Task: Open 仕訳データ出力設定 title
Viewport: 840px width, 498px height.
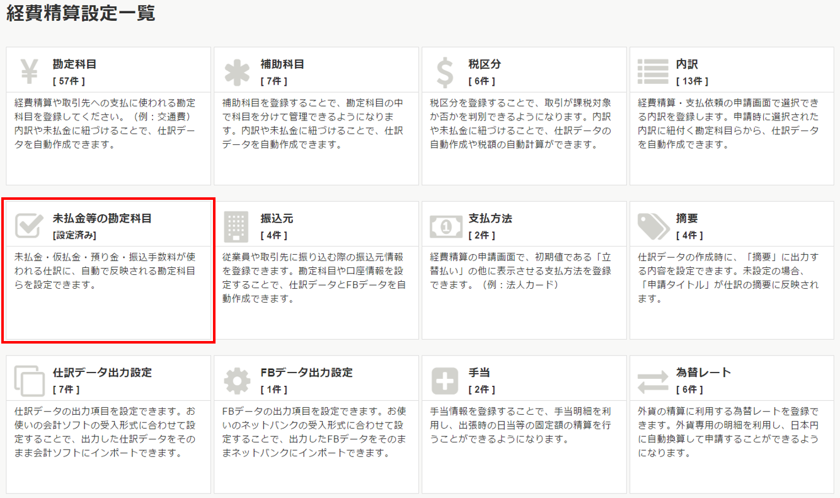Action: click(x=102, y=373)
